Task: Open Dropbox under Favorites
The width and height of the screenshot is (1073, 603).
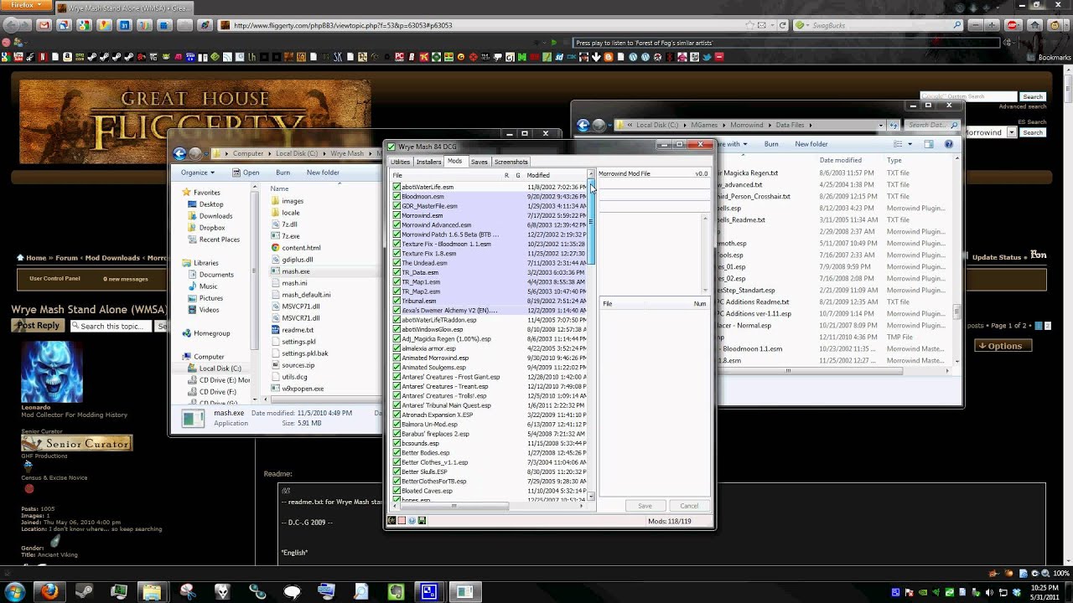Action: (x=212, y=228)
